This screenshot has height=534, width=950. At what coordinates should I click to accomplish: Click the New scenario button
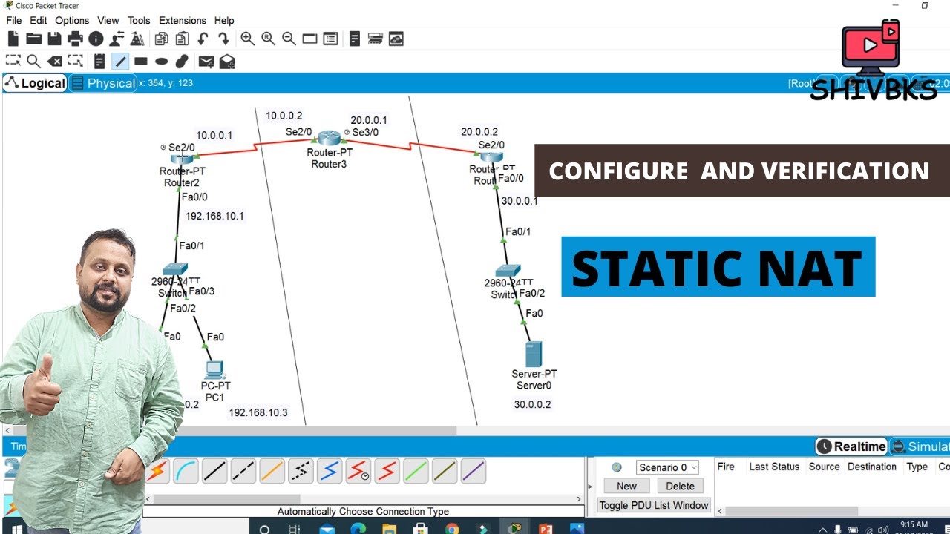[626, 487]
